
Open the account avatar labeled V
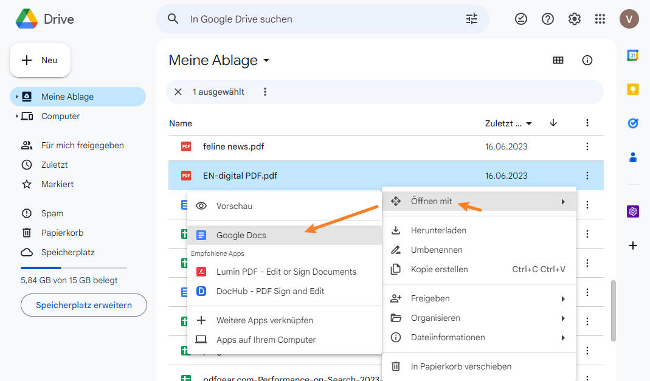click(x=629, y=19)
